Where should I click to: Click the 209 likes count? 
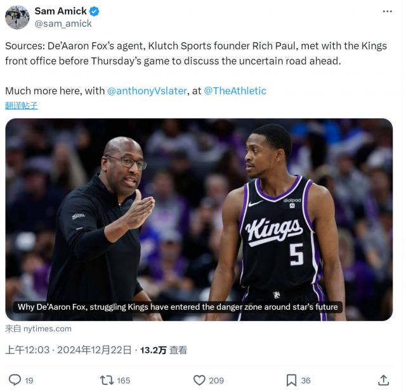tap(216, 381)
